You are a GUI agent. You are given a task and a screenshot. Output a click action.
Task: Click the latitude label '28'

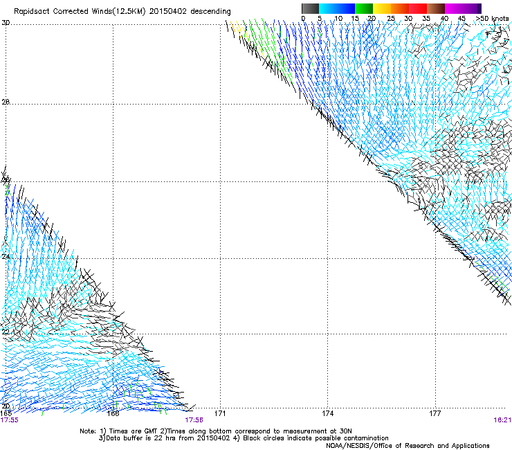[x=6, y=102]
